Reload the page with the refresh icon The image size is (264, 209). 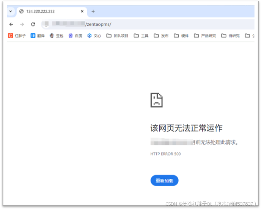tap(33, 24)
